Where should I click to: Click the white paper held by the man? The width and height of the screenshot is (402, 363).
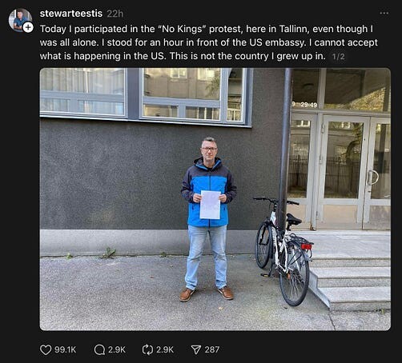pyautogui.click(x=211, y=205)
